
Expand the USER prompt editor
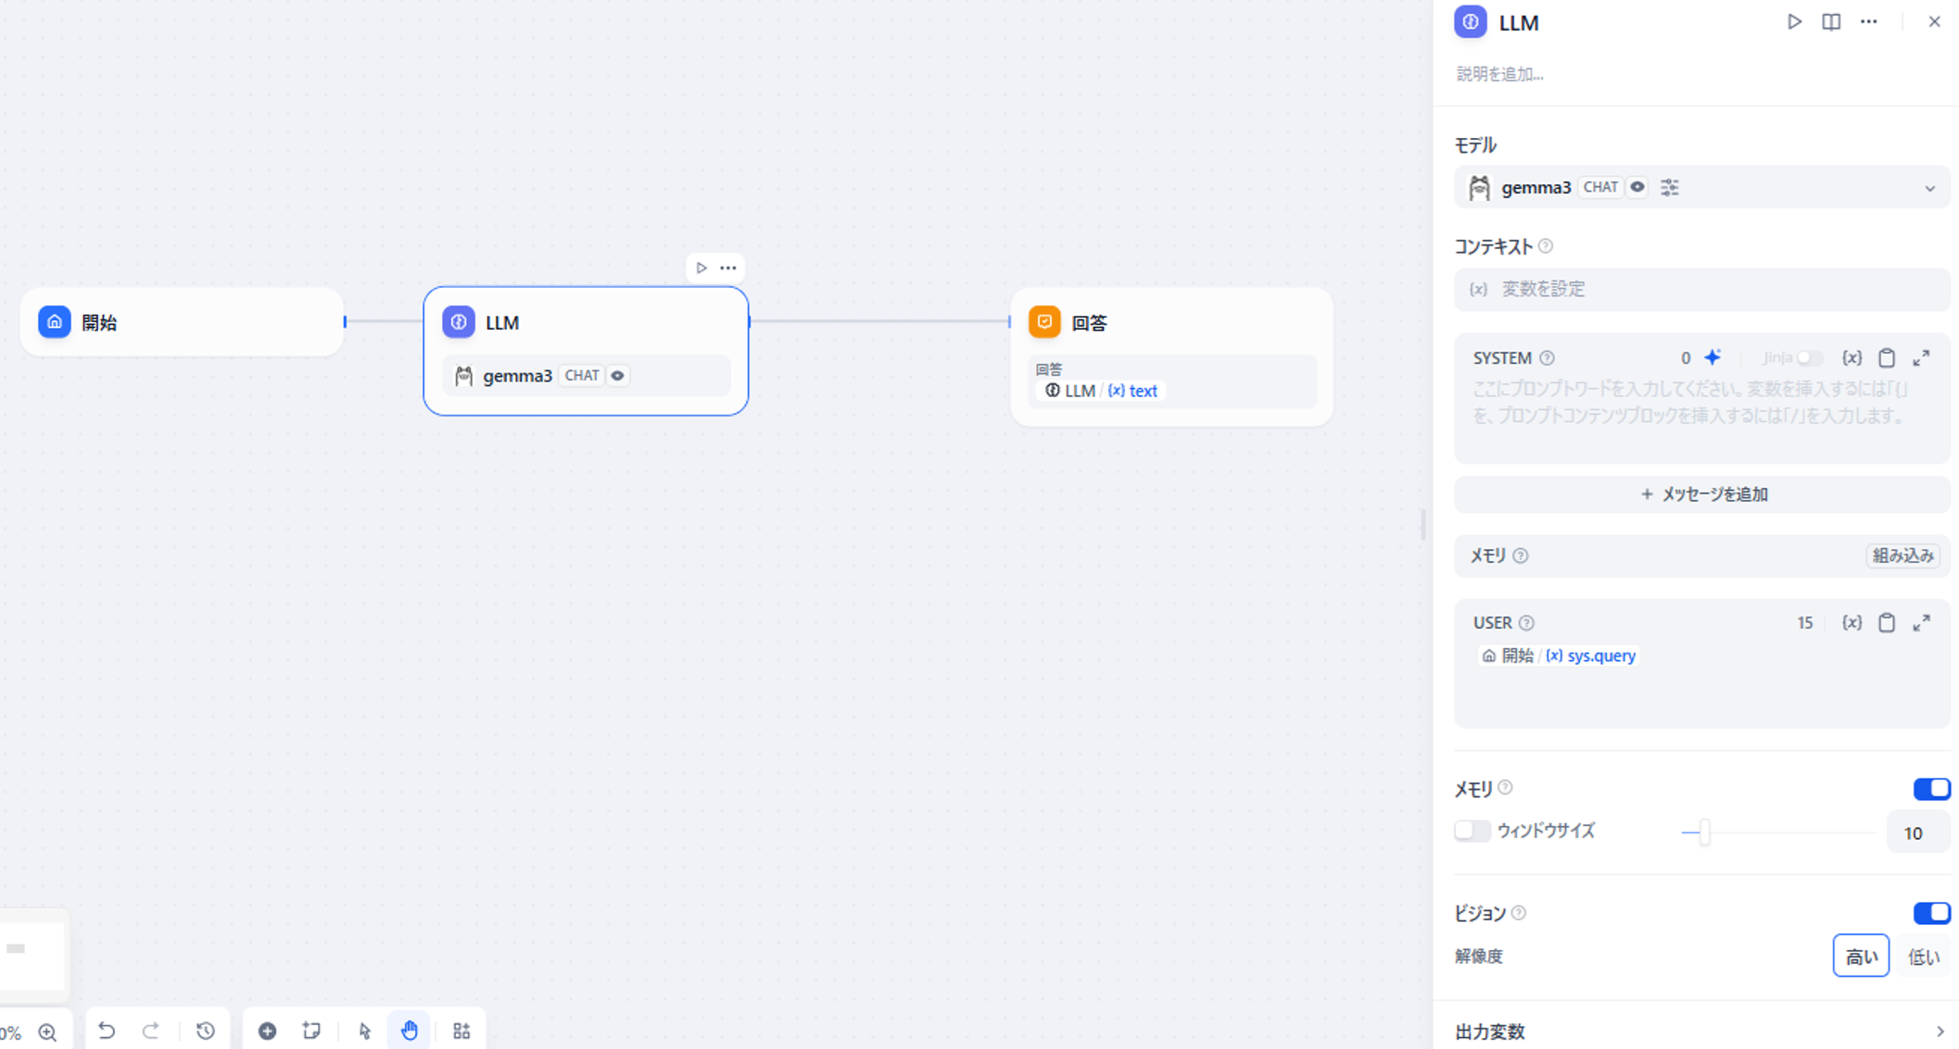tap(1922, 623)
